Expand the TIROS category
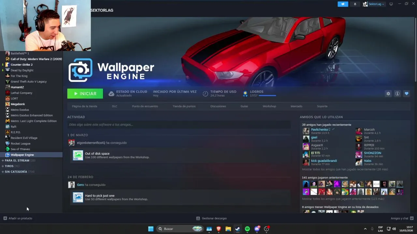This screenshot has width=417, height=234. pos(3,166)
